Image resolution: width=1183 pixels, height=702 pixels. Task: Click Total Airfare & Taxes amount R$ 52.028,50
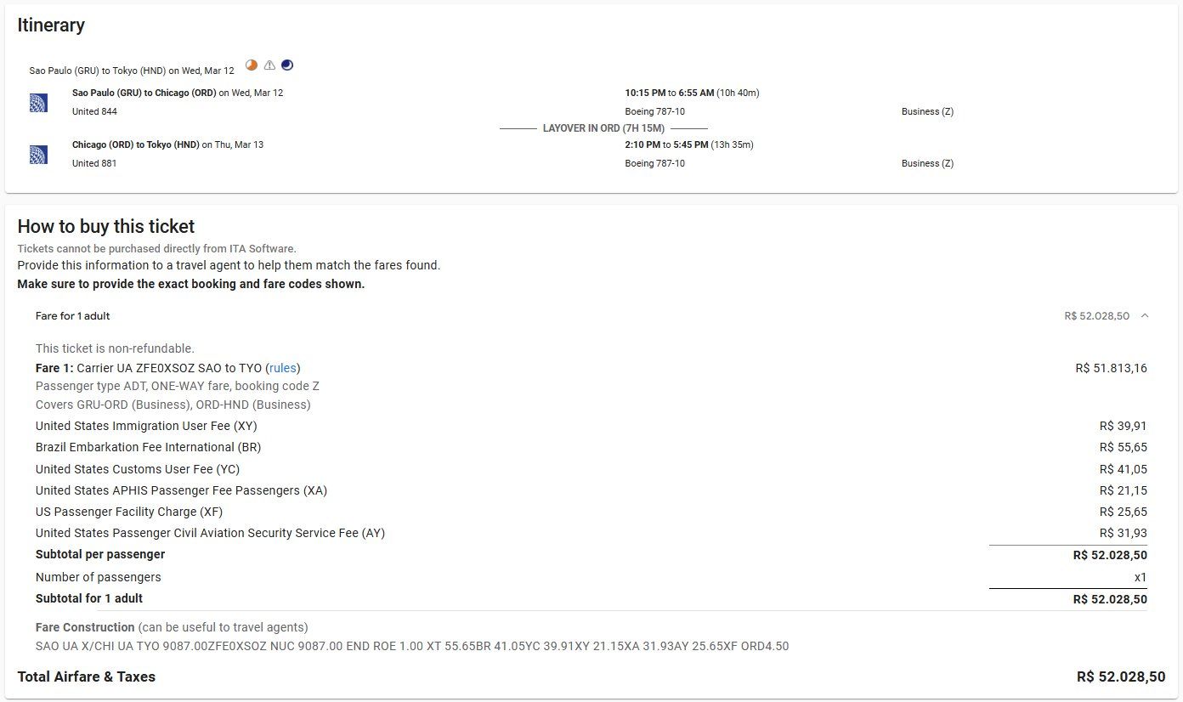[1121, 677]
